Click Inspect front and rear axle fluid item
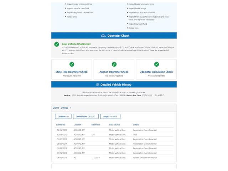The height and width of the screenshot is (171, 228). [142, 12]
